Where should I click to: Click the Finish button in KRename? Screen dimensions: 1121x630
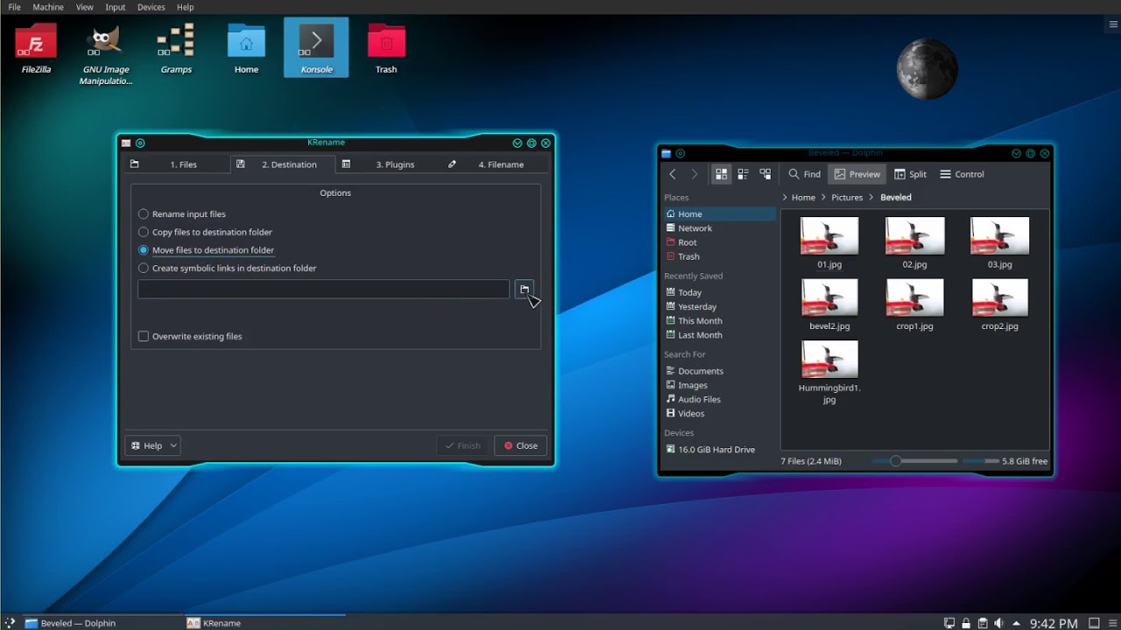(462, 445)
